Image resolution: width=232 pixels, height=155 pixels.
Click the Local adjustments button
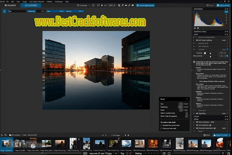pyautogui.click(x=145, y=5)
